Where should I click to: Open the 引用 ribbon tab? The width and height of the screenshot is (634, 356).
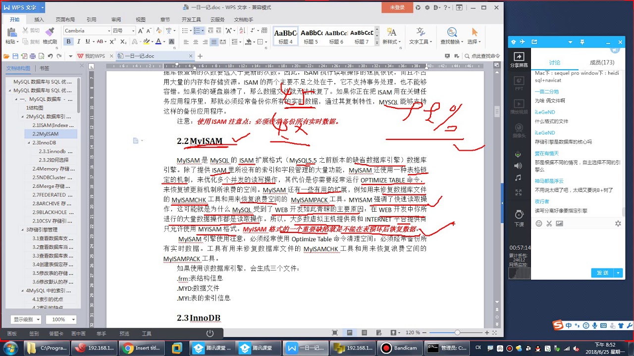[x=92, y=20]
